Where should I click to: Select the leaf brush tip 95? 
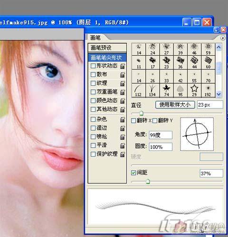tap(180, 90)
